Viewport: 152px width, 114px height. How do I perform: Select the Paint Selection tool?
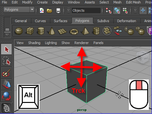(x=6, y=73)
